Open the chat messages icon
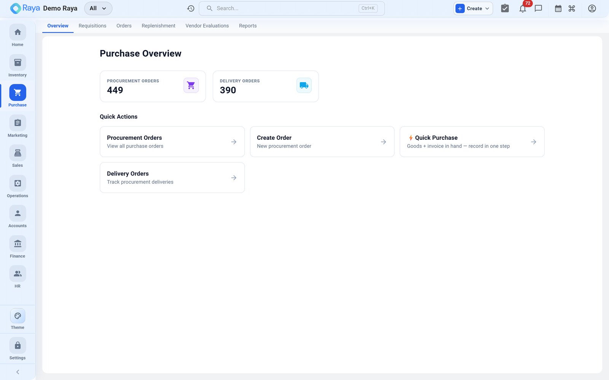The width and height of the screenshot is (609, 380). point(538,8)
